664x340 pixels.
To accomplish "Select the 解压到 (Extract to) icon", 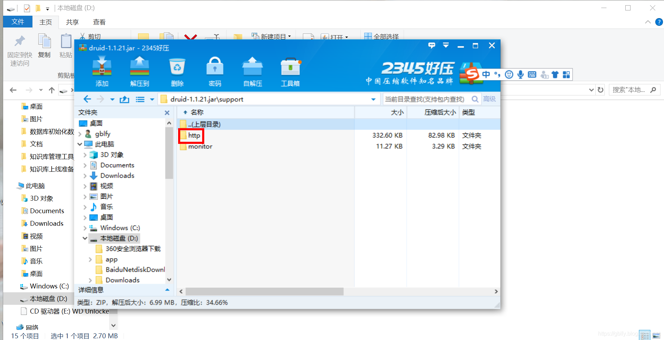I will click(x=139, y=71).
